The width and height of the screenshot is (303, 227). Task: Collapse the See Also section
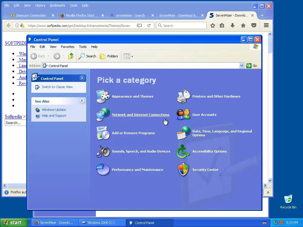pos(82,101)
